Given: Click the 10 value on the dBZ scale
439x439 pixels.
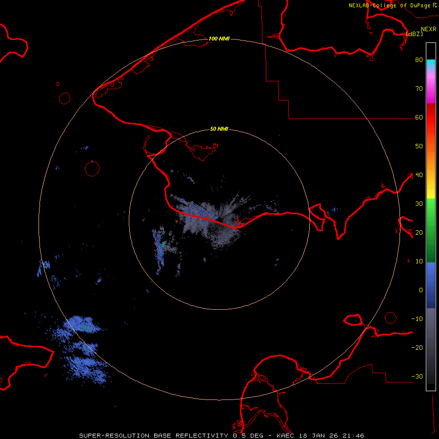Looking at the screenshot, I should pos(419,261).
